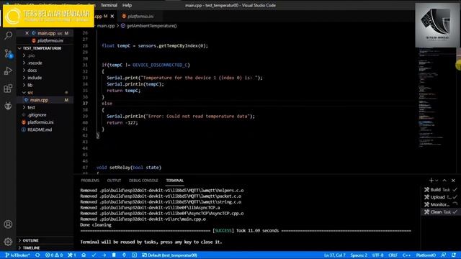
Task: Change indentation via Spaces: 2
Action: pos(359,255)
